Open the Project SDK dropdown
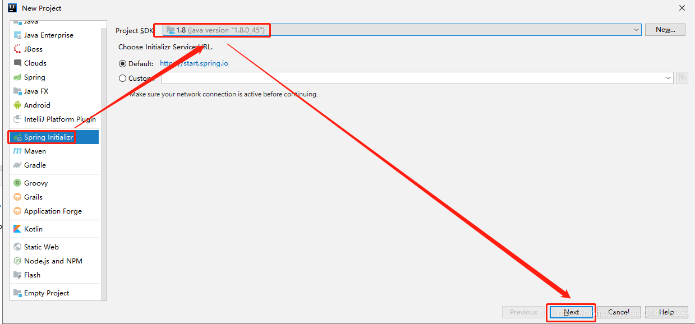 point(403,30)
